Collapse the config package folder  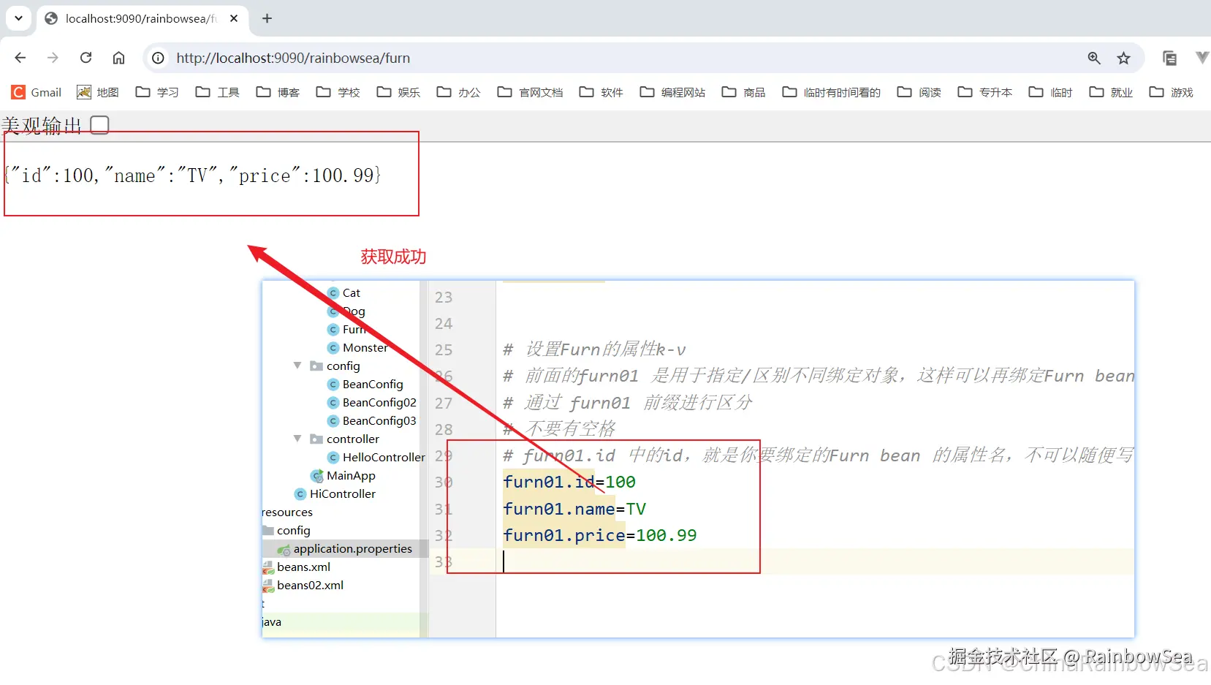[297, 366]
